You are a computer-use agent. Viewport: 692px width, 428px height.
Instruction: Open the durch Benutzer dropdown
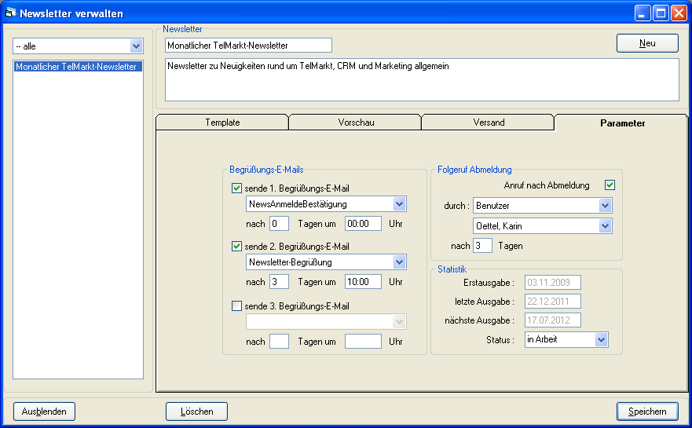pos(605,206)
